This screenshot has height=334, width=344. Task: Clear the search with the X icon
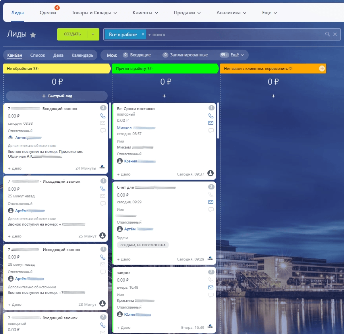pos(335,34)
